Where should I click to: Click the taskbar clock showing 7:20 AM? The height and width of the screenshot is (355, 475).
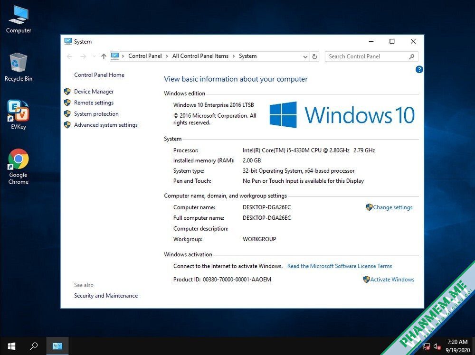click(x=457, y=346)
